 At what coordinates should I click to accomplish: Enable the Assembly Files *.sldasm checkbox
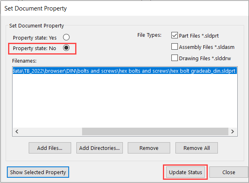click(175, 46)
